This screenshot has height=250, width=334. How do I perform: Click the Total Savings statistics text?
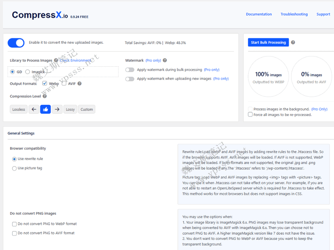155,43
